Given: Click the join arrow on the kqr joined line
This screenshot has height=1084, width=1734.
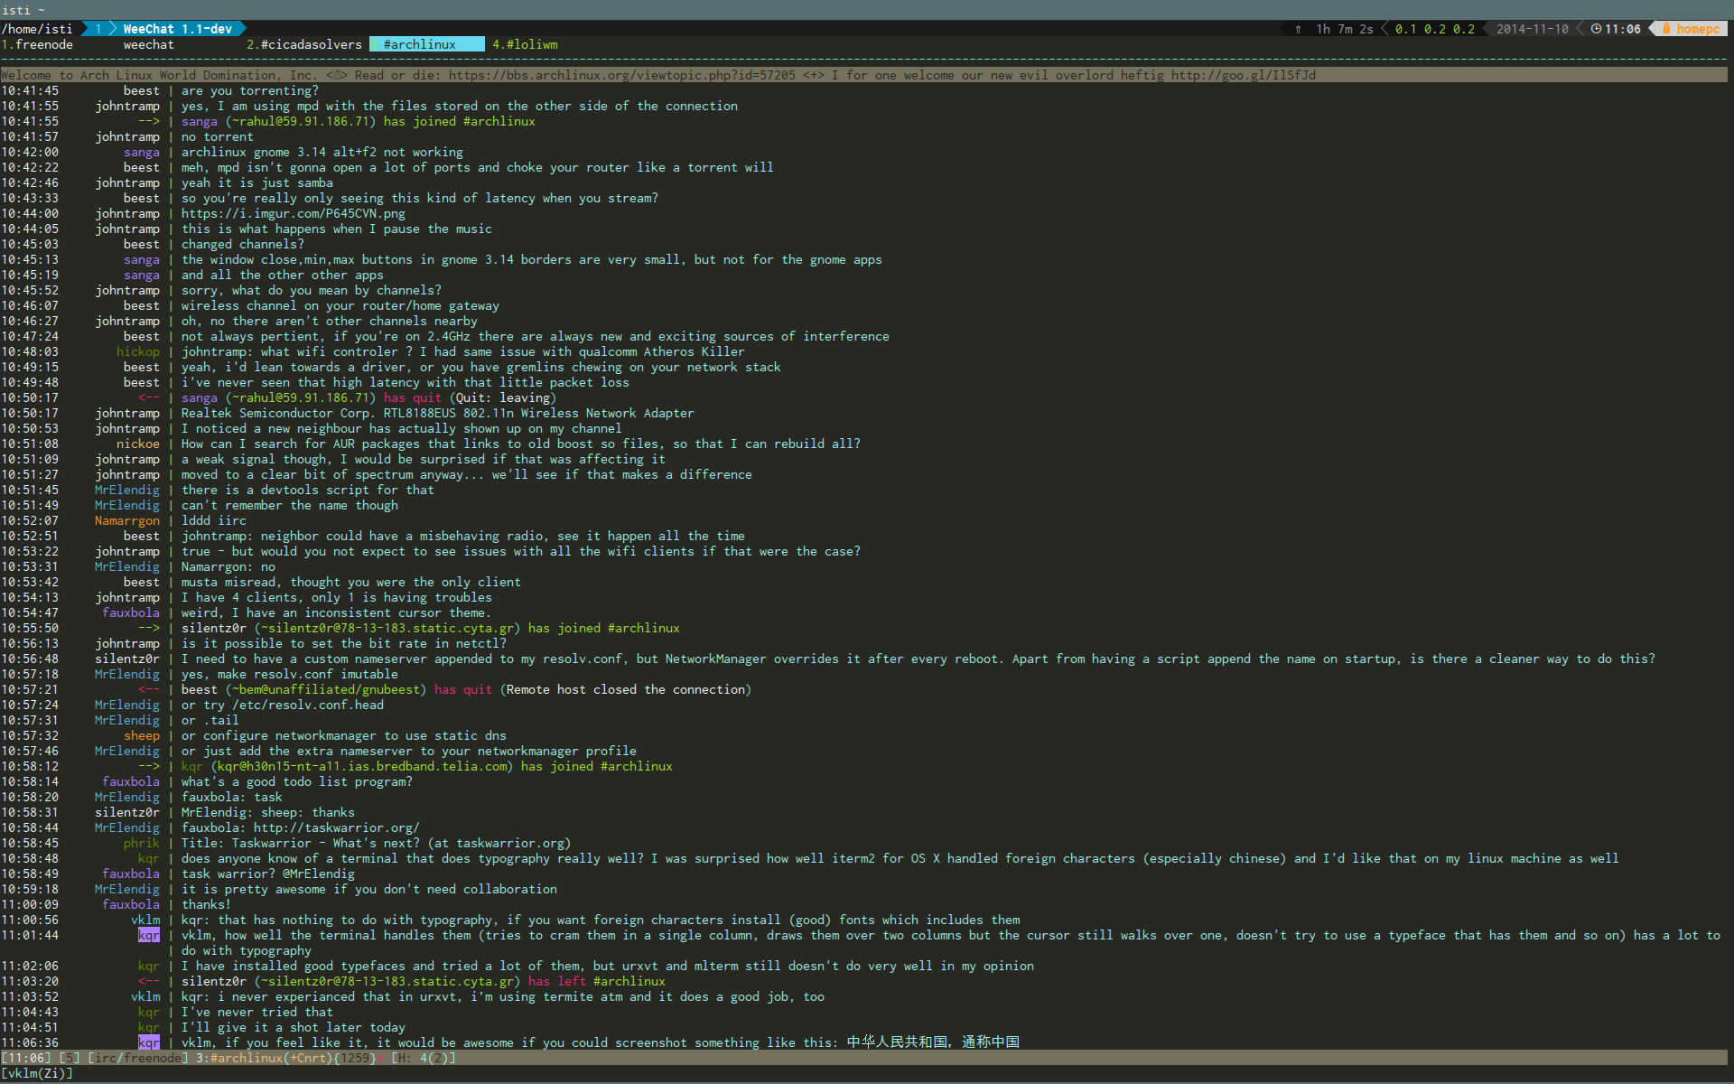Looking at the screenshot, I should [x=149, y=766].
